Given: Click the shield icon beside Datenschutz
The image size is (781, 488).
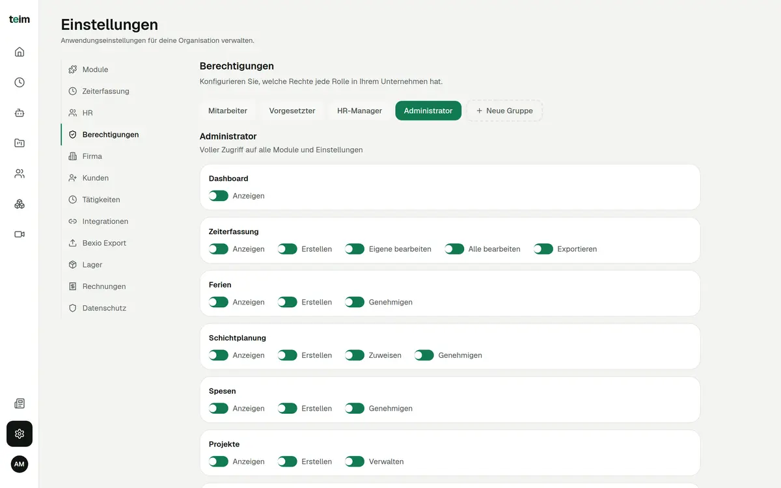Looking at the screenshot, I should click(73, 308).
